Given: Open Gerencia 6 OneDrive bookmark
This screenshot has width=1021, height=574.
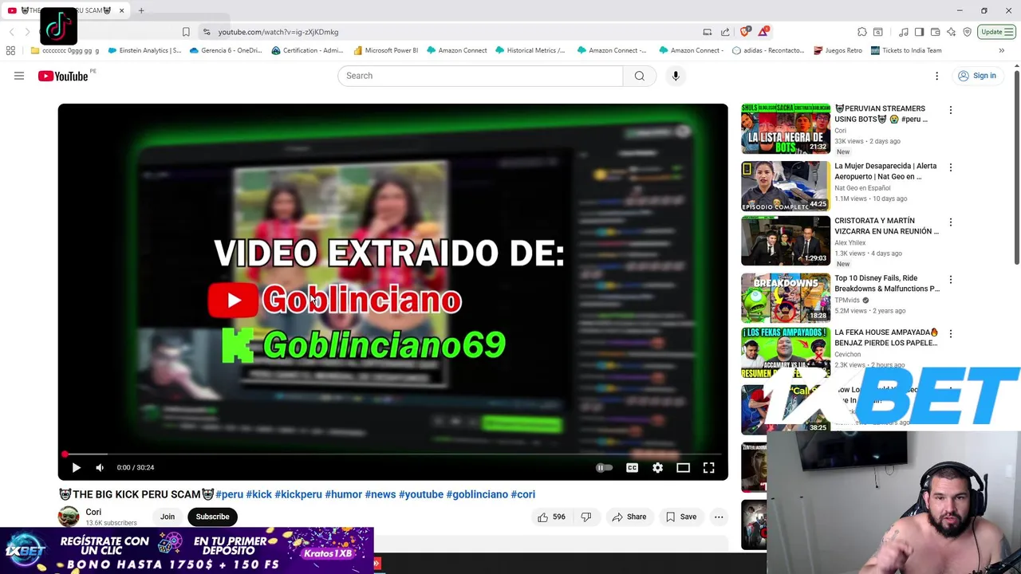Looking at the screenshot, I should click(226, 50).
